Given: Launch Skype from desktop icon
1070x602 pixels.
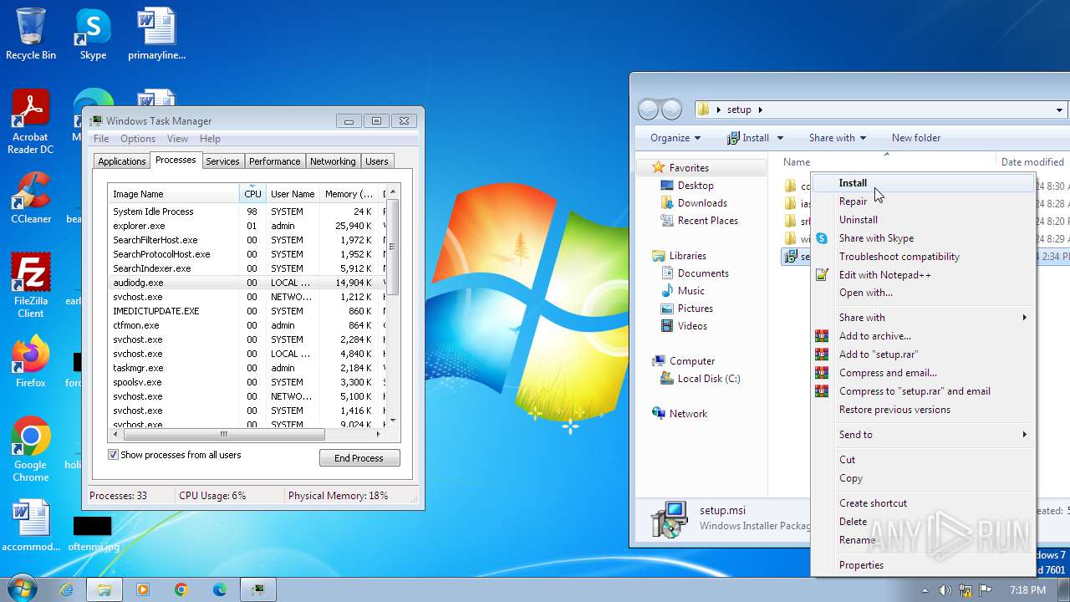Looking at the screenshot, I should pyautogui.click(x=93, y=33).
